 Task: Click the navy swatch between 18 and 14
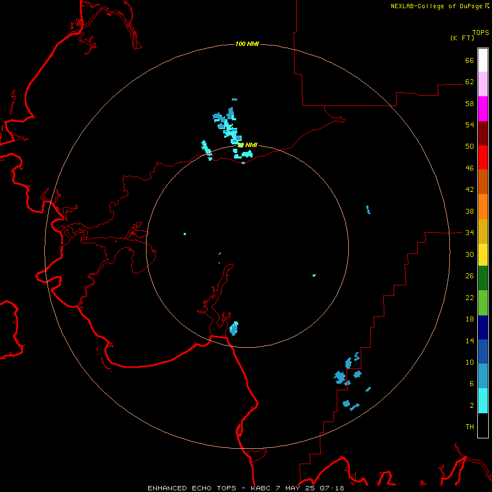tap(483, 327)
